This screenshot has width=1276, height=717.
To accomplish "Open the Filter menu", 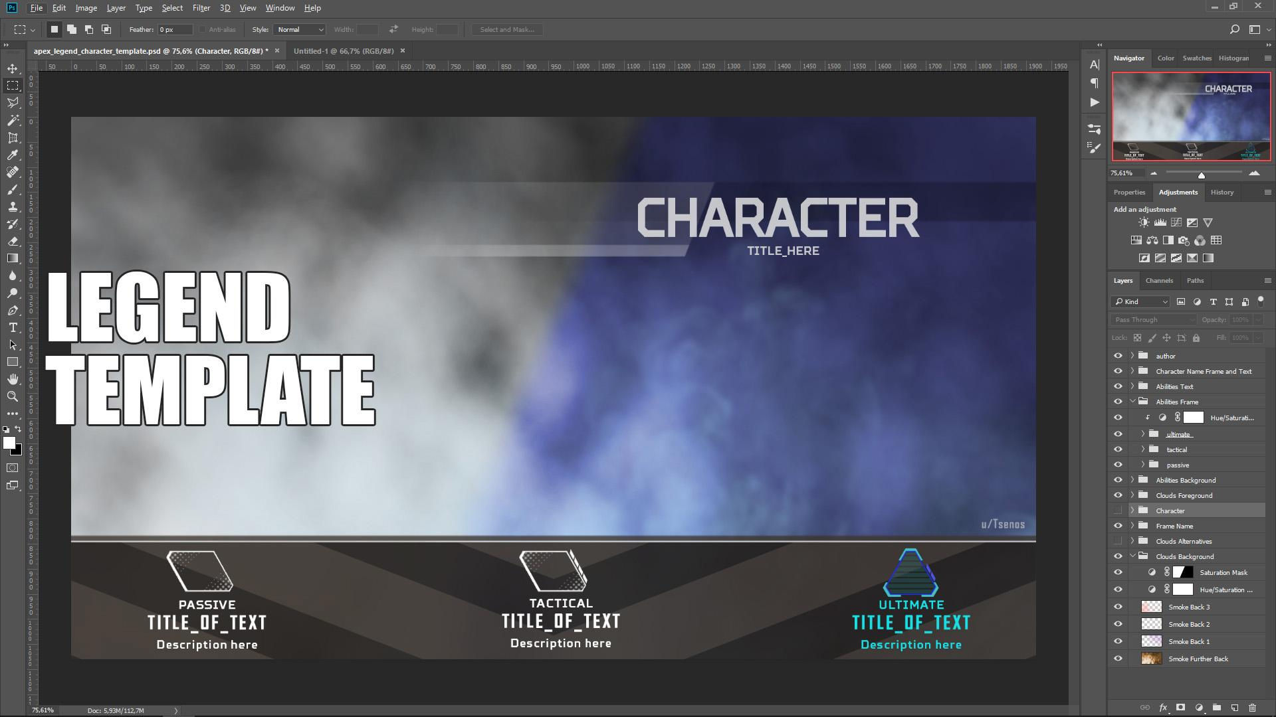I will [201, 8].
